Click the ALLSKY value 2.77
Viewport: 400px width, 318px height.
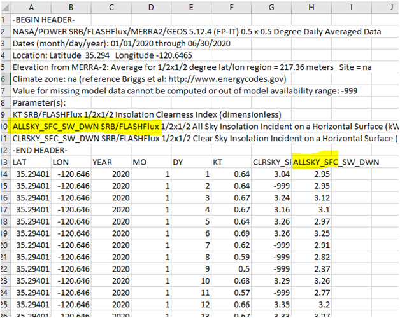(x=311, y=293)
